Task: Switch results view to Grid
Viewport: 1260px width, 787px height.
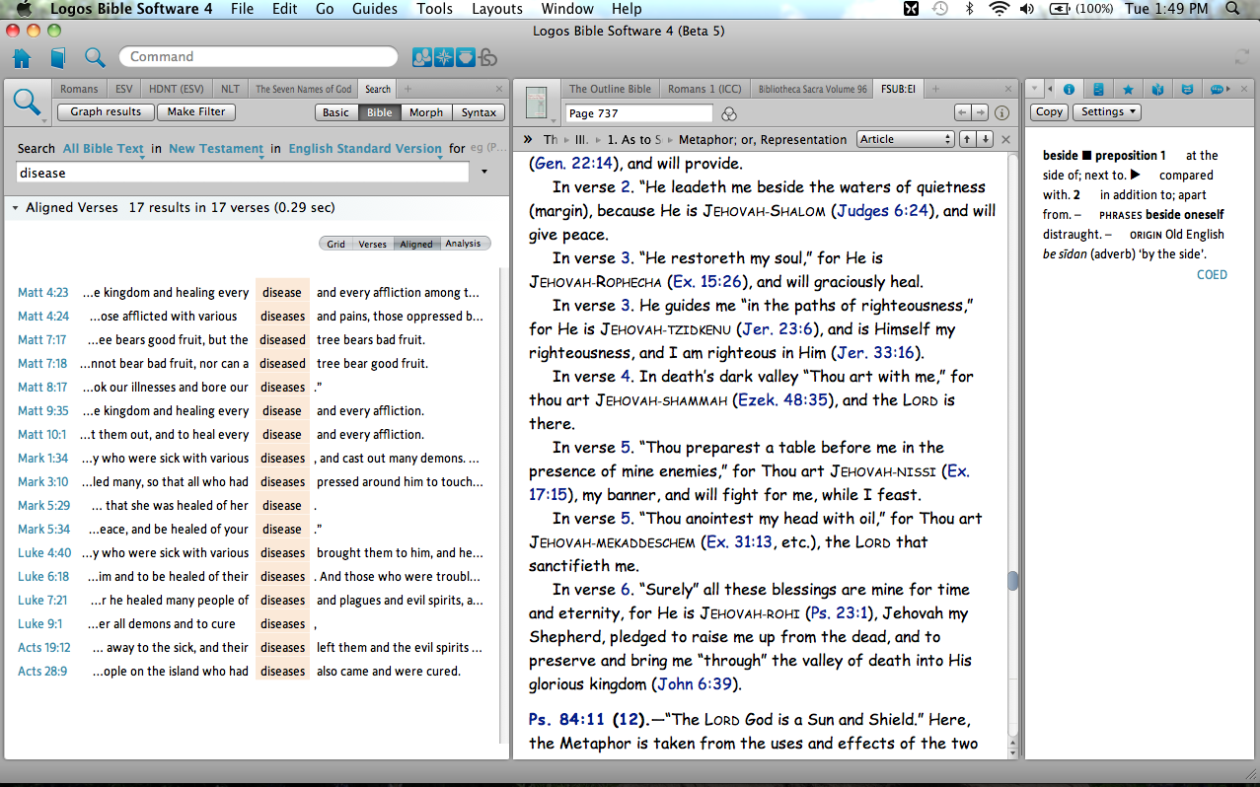Action: 336,244
